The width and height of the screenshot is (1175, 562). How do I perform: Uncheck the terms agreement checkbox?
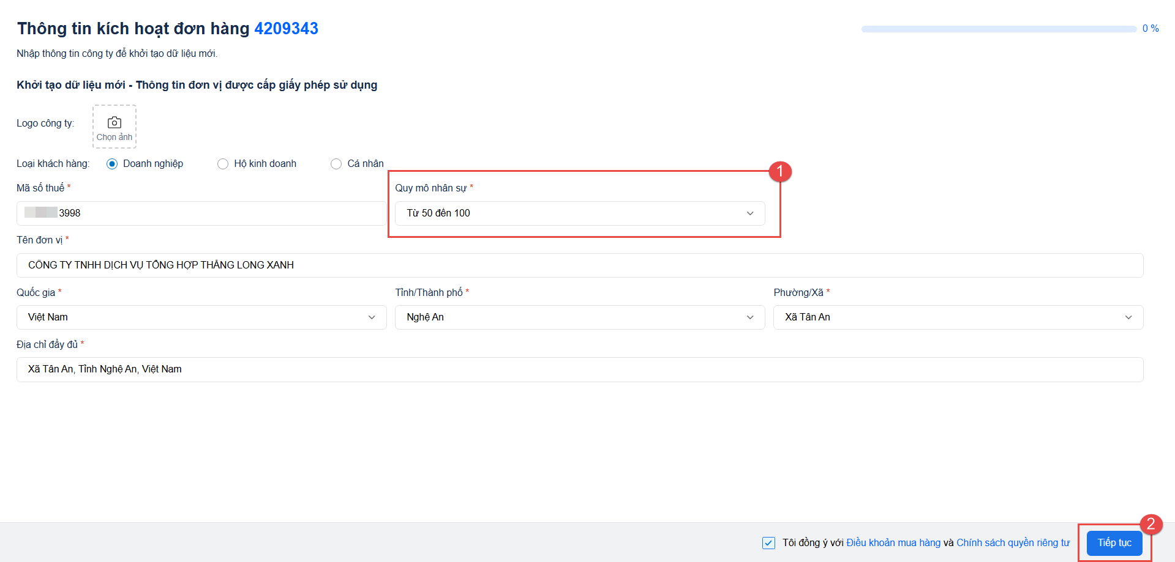coord(768,543)
